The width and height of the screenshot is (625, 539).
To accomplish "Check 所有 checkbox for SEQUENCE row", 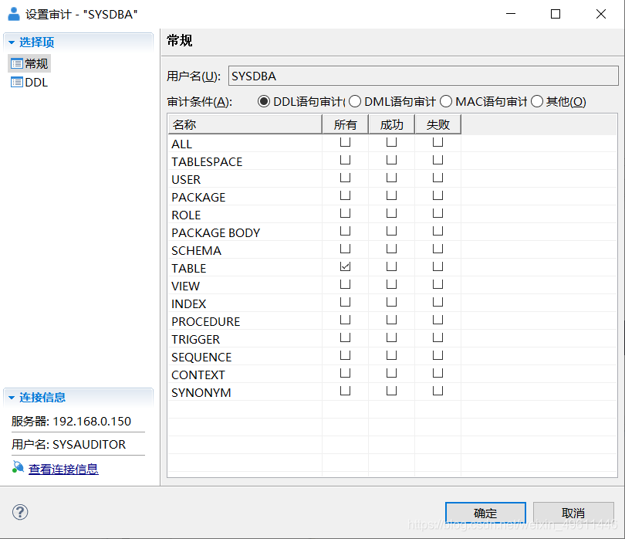I will (345, 355).
